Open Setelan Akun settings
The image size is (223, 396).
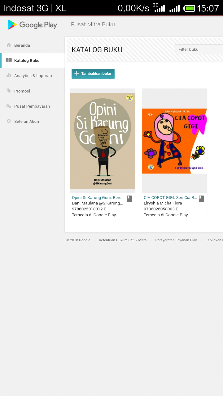tap(33, 121)
